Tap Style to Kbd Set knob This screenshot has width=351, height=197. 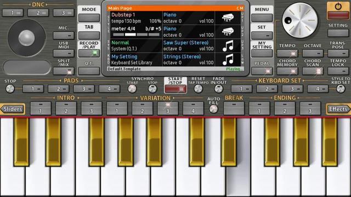tap(341, 89)
